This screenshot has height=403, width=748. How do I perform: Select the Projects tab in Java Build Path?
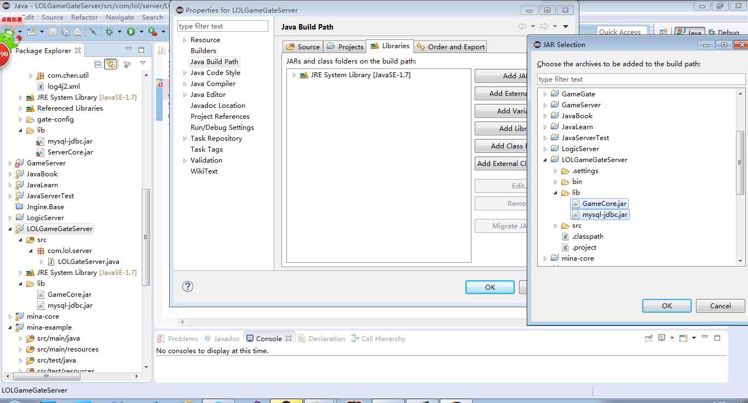(x=345, y=47)
